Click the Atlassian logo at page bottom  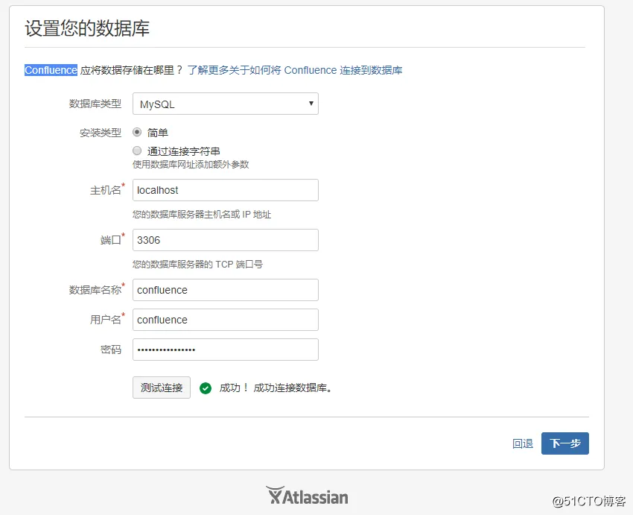308,496
